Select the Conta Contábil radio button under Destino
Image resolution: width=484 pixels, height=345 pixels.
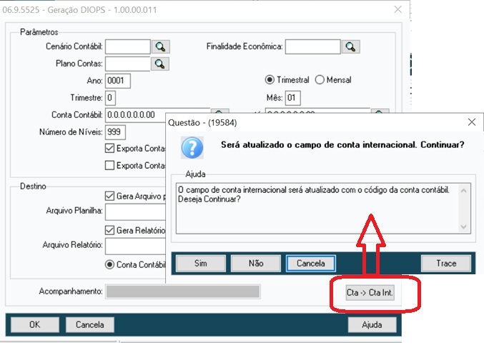(x=109, y=264)
